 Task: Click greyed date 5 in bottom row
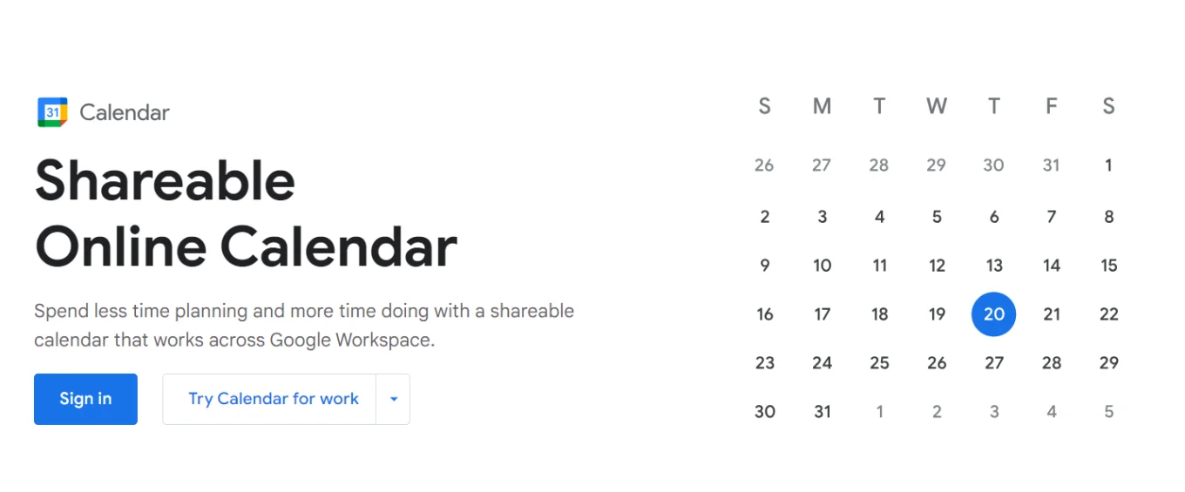(x=1108, y=412)
